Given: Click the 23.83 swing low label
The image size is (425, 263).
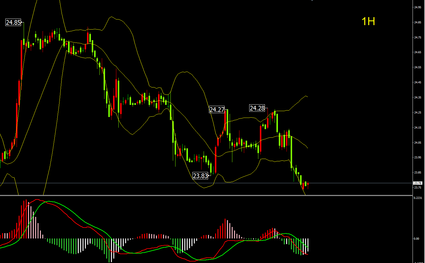Looking at the screenshot, I should [x=200, y=176].
